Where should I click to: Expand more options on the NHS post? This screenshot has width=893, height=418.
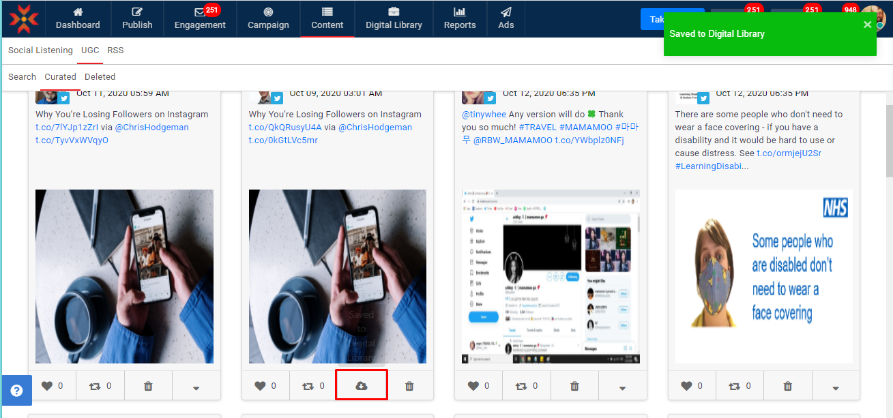click(836, 387)
